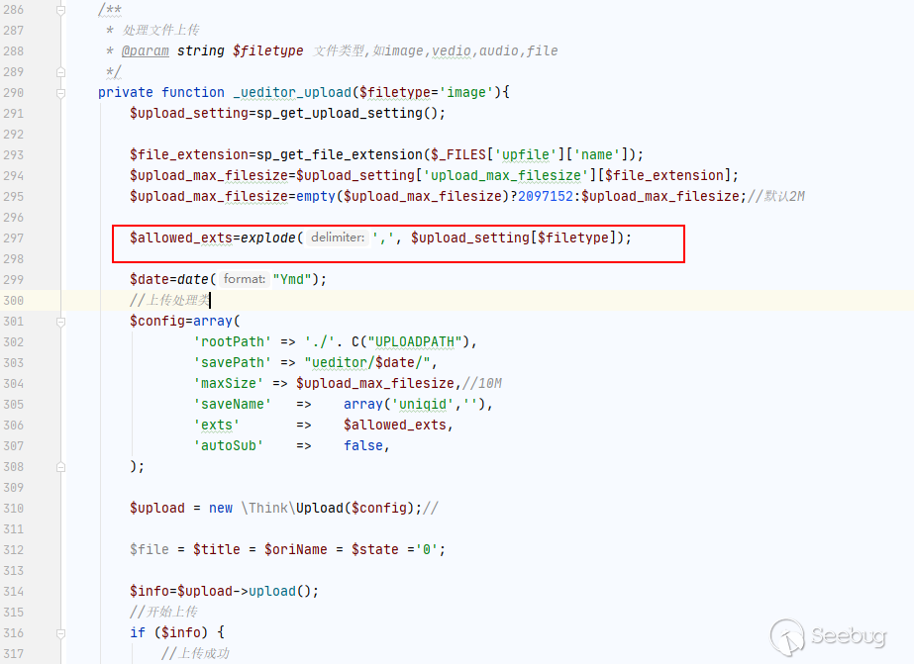Click the fold end marker at line 289
This screenshot has width=914, height=664.
click(60, 71)
